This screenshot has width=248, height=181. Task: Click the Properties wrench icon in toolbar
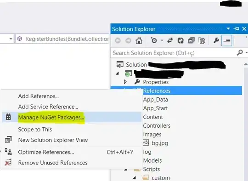tap(216, 40)
